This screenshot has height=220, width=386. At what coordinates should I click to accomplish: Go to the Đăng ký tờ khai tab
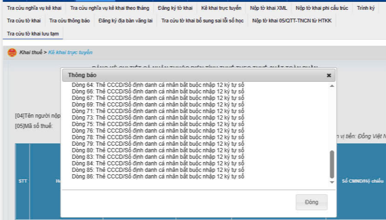click(x=175, y=8)
